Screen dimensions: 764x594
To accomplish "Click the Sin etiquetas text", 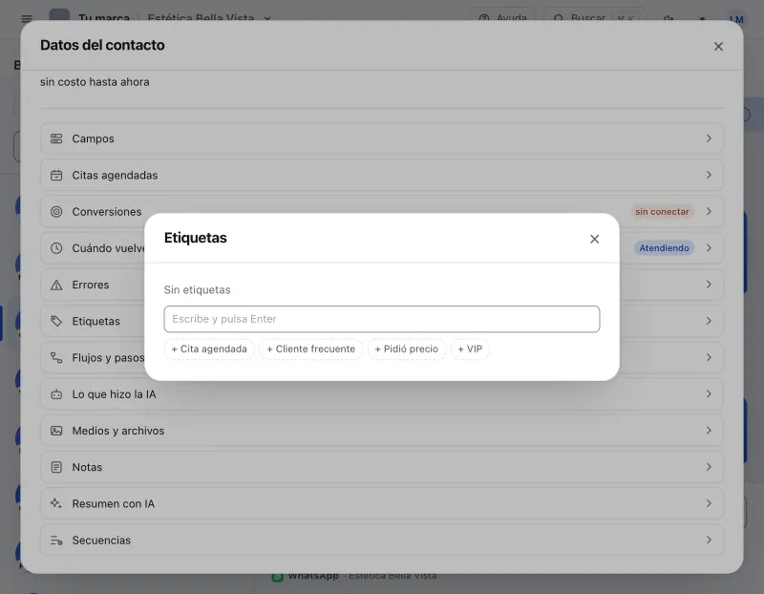I will [197, 290].
